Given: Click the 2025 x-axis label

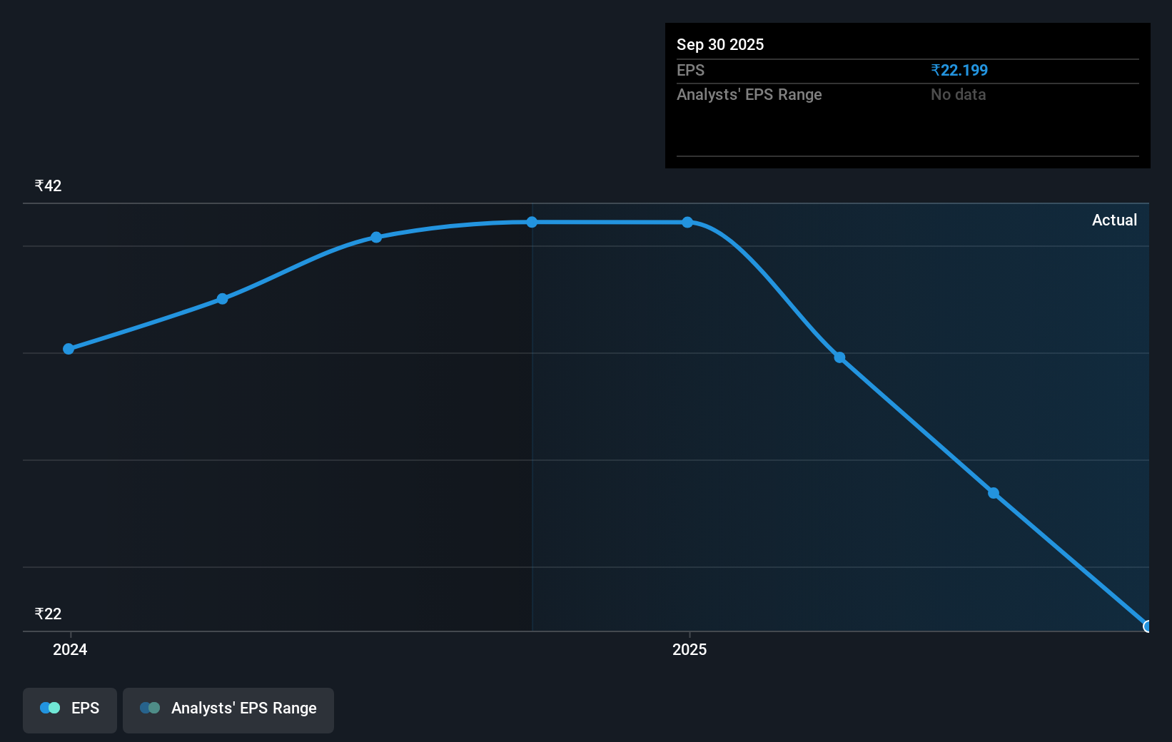Looking at the screenshot, I should (689, 649).
